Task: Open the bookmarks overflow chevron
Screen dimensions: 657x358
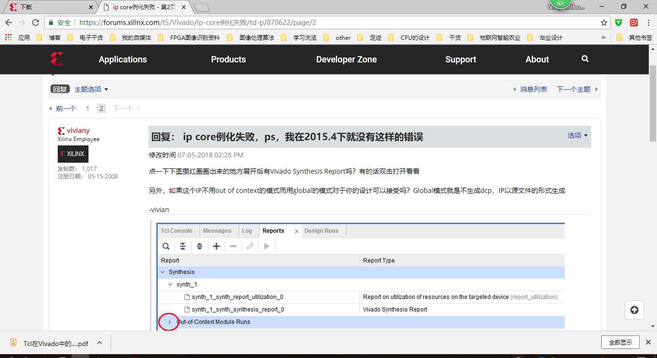Action: [x=604, y=37]
